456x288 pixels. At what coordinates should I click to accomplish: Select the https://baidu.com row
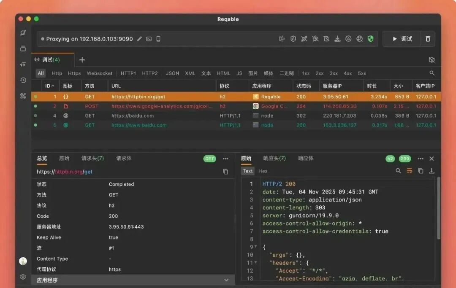(236, 116)
